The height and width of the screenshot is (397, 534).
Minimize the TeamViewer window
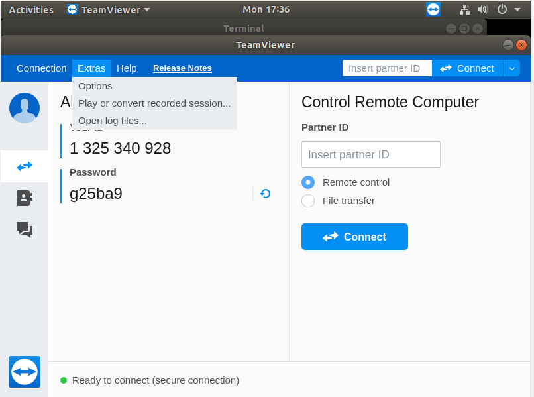(x=507, y=45)
